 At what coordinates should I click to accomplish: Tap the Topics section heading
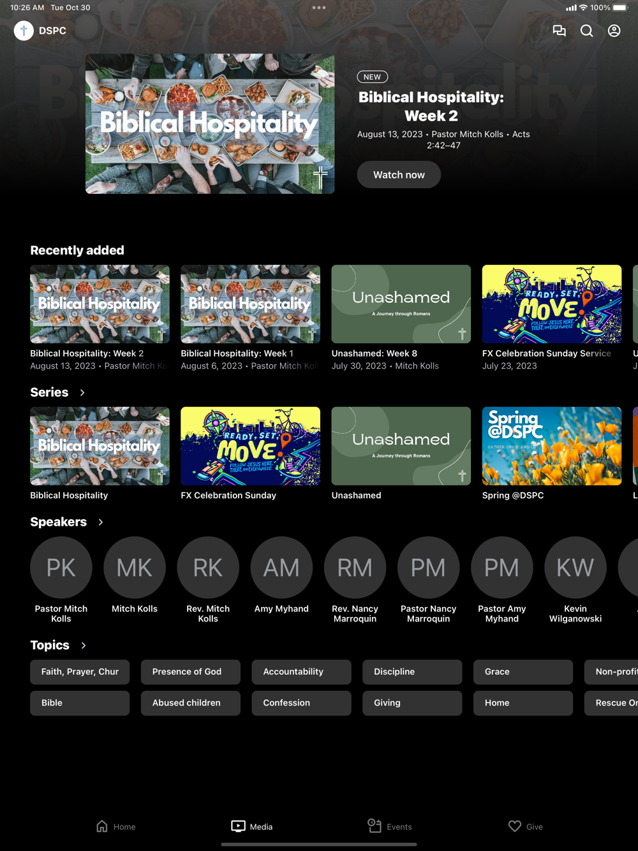[50, 646]
